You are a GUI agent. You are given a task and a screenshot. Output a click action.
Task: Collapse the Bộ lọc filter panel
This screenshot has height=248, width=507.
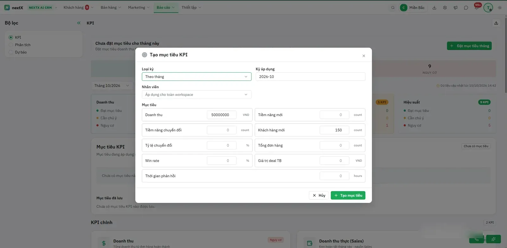click(x=79, y=23)
